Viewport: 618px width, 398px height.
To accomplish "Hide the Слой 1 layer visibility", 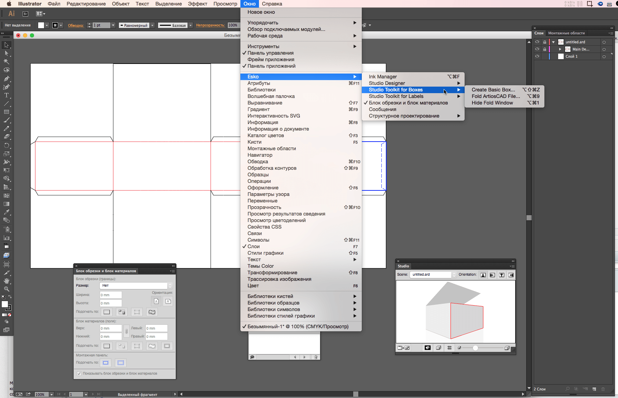I will pos(537,56).
